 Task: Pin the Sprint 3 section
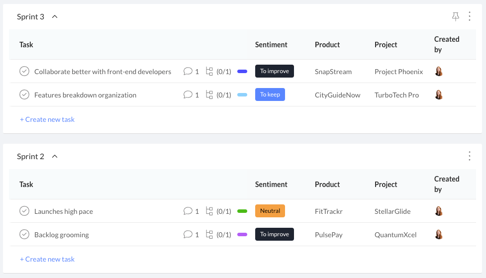pyautogui.click(x=455, y=16)
